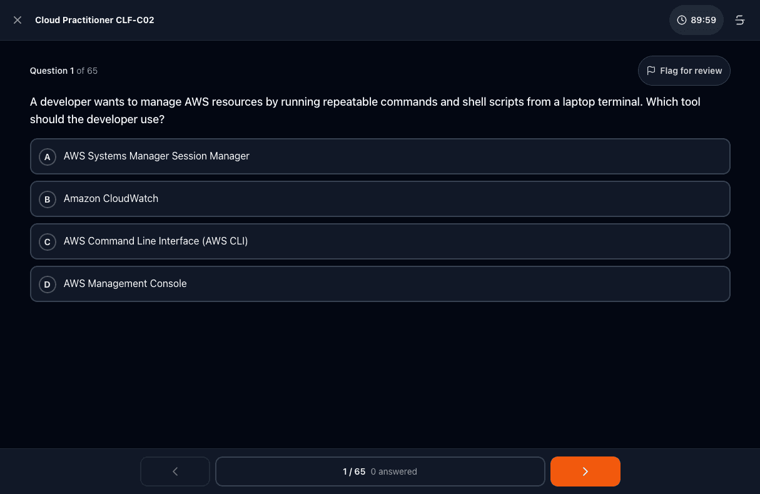Select answer D, AWS Management Console

pos(380,284)
